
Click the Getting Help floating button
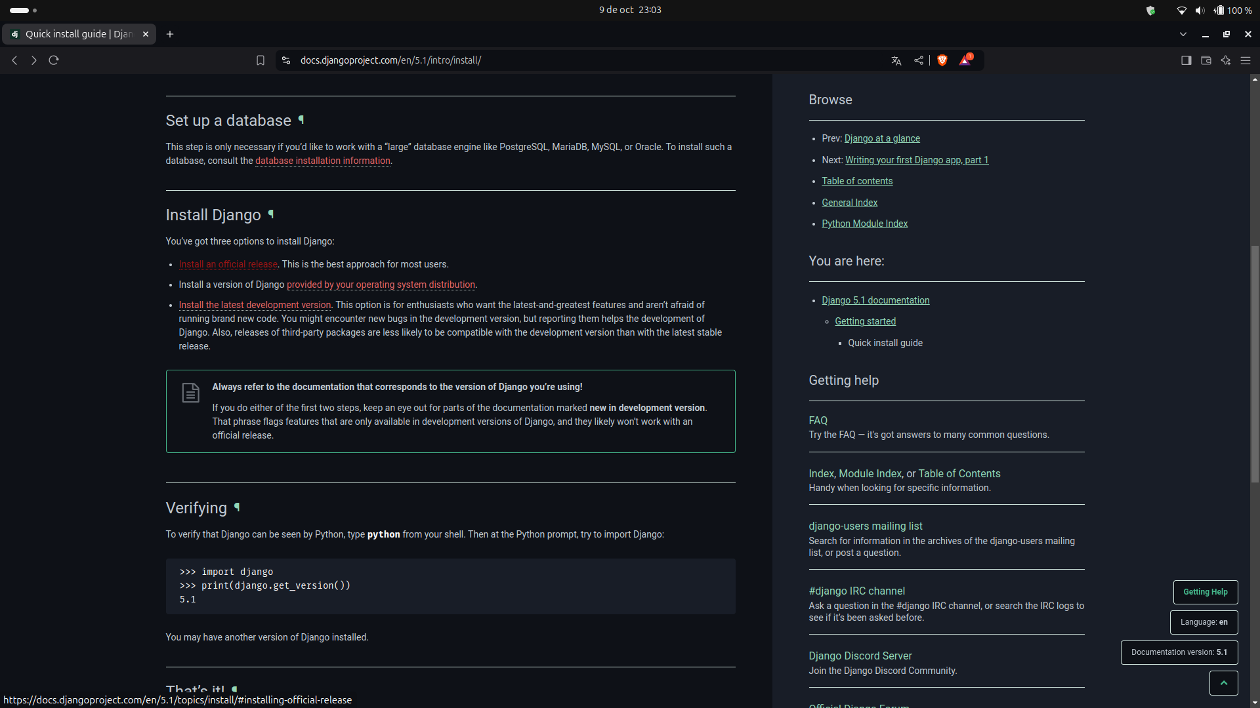pos(1206,592)
